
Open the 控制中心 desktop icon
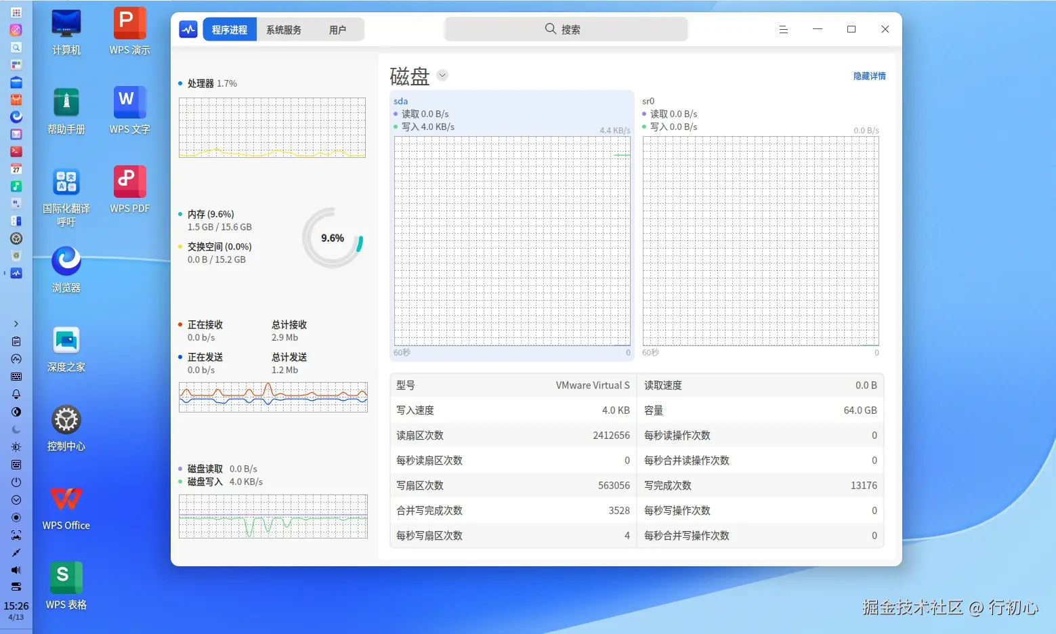click(x=66, y=429)
